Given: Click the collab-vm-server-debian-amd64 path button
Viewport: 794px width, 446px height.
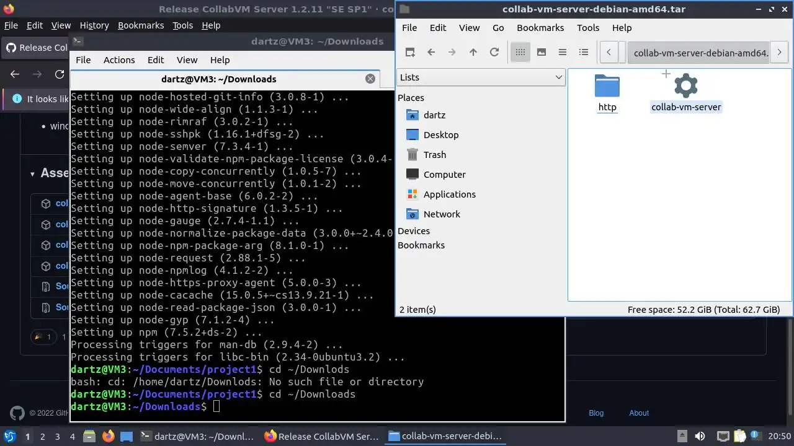Looking at the screenshot, I should [698, 53].
